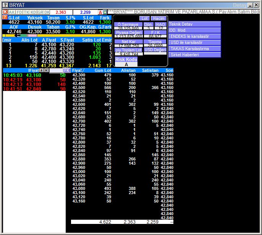The height and width of the screenshot is (235, 262).
Task: Click the red X icon beside AK
Action: [5, 12]
